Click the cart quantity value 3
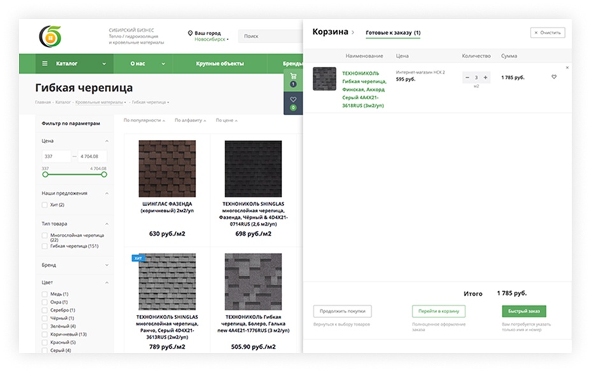Image resolution: width=591 pixels, height=372 pixels. (x=476, y=78)
